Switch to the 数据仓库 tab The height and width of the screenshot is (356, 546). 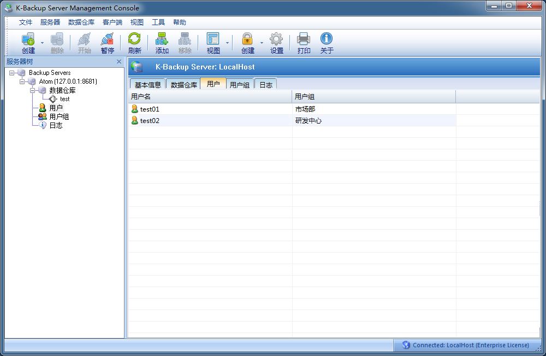click(x=183, y=85)
